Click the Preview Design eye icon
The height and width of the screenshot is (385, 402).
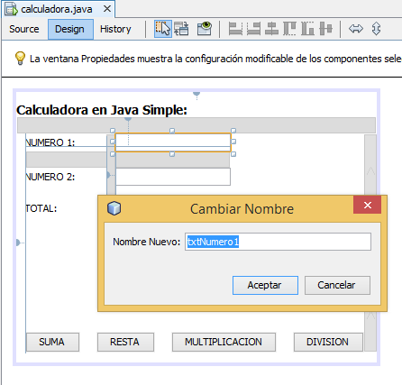tap(205, 29)
